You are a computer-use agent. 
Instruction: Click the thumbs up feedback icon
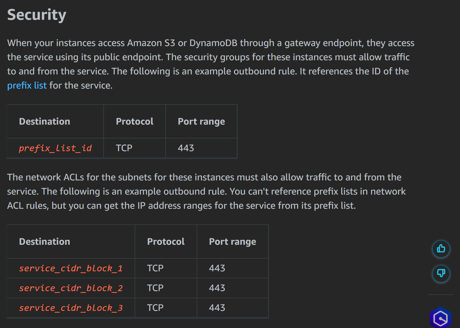[x=441, y=249]
